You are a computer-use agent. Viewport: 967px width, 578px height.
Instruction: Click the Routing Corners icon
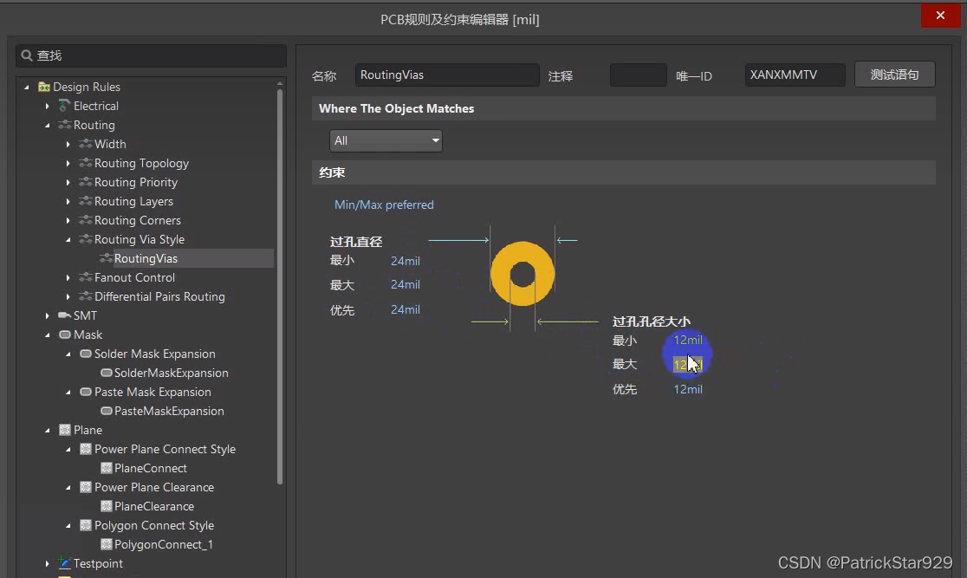pyautogui.click(x=85, y=221)
